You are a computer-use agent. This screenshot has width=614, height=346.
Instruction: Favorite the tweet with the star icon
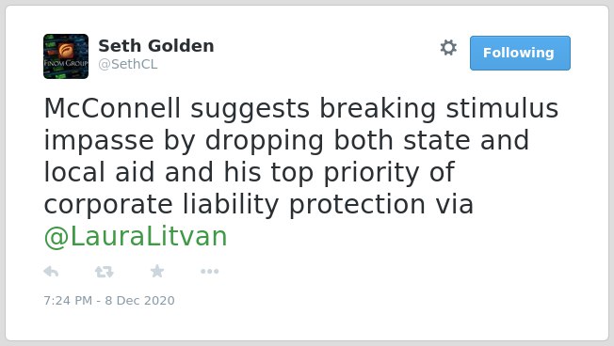(157, 271)
